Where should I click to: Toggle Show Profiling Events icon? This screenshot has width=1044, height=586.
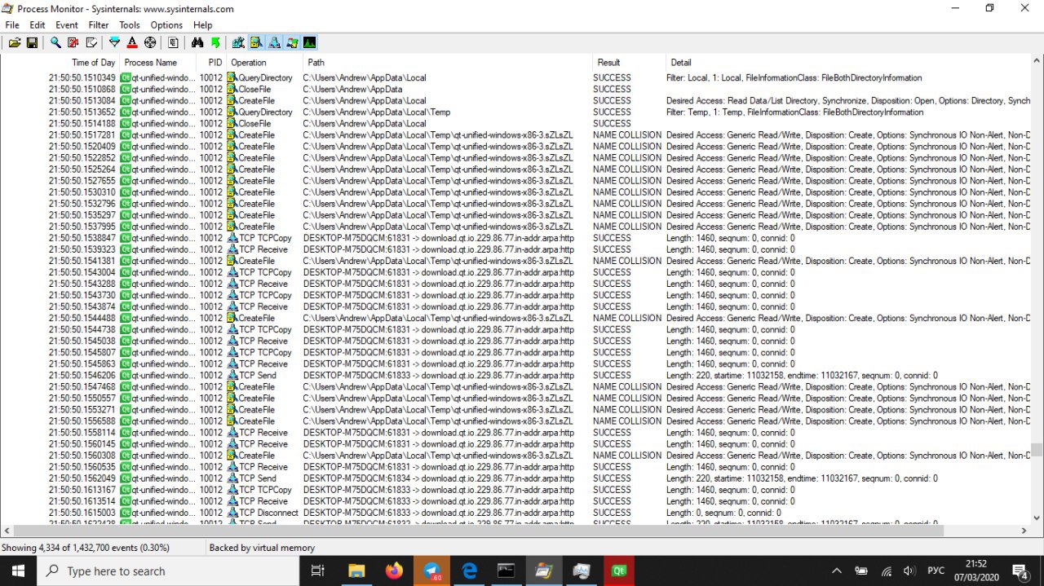(x=310, y=42)
